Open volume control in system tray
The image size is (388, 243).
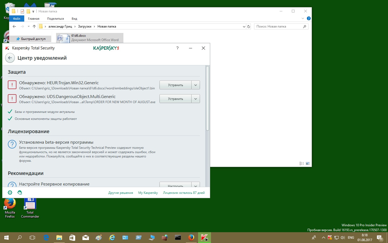(343, 238)
